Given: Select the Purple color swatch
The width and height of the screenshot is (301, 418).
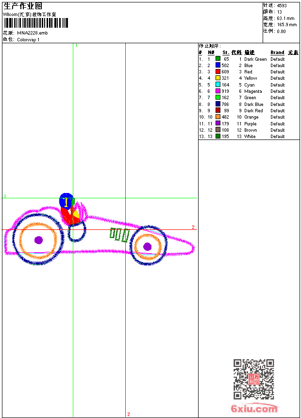Looking at the screenshot, I should pyautogui.click(x=218, y=123).
